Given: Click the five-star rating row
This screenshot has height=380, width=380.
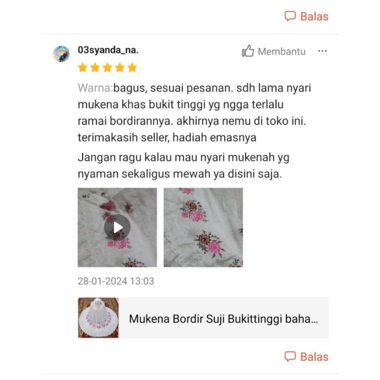Looking at the screenshot, I should 107,67.
